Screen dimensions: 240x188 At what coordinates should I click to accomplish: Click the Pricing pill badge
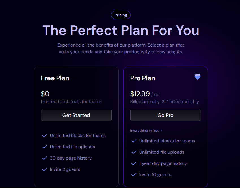click(121, 15)
